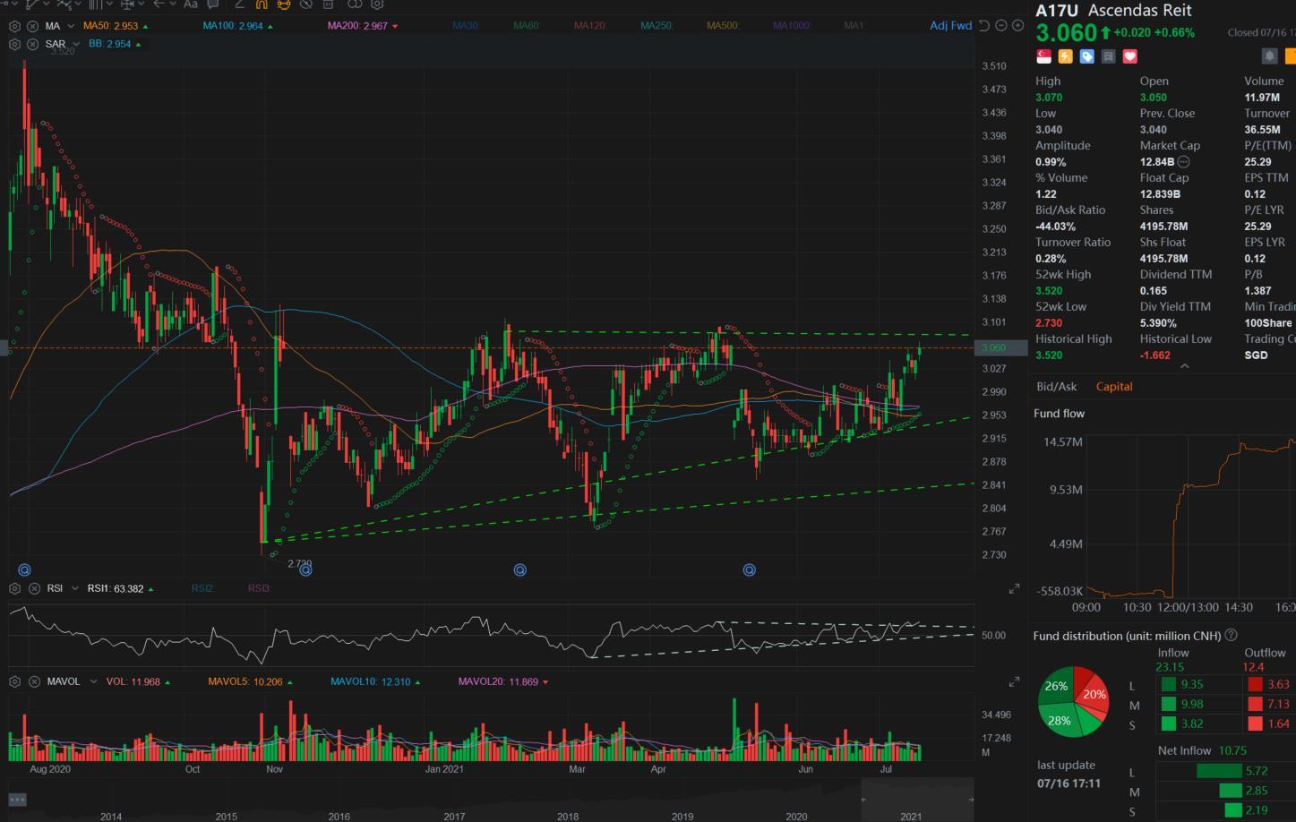Select the pencil line drawing tool
The width and height of the screenshot is (1296, 822).
click(239, 4)
